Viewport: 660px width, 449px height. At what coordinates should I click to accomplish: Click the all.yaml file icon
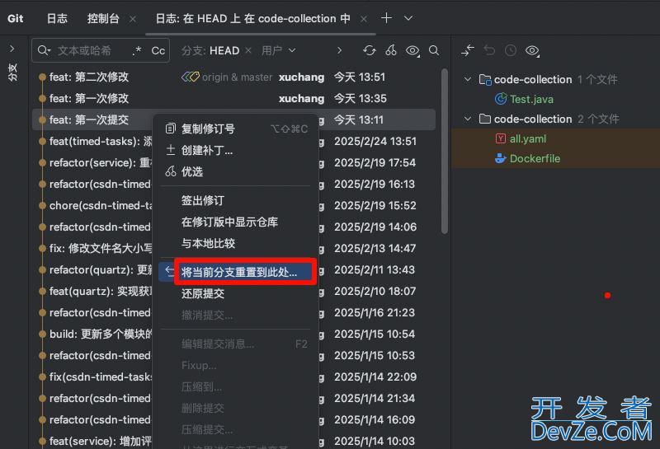coord(501,138)
